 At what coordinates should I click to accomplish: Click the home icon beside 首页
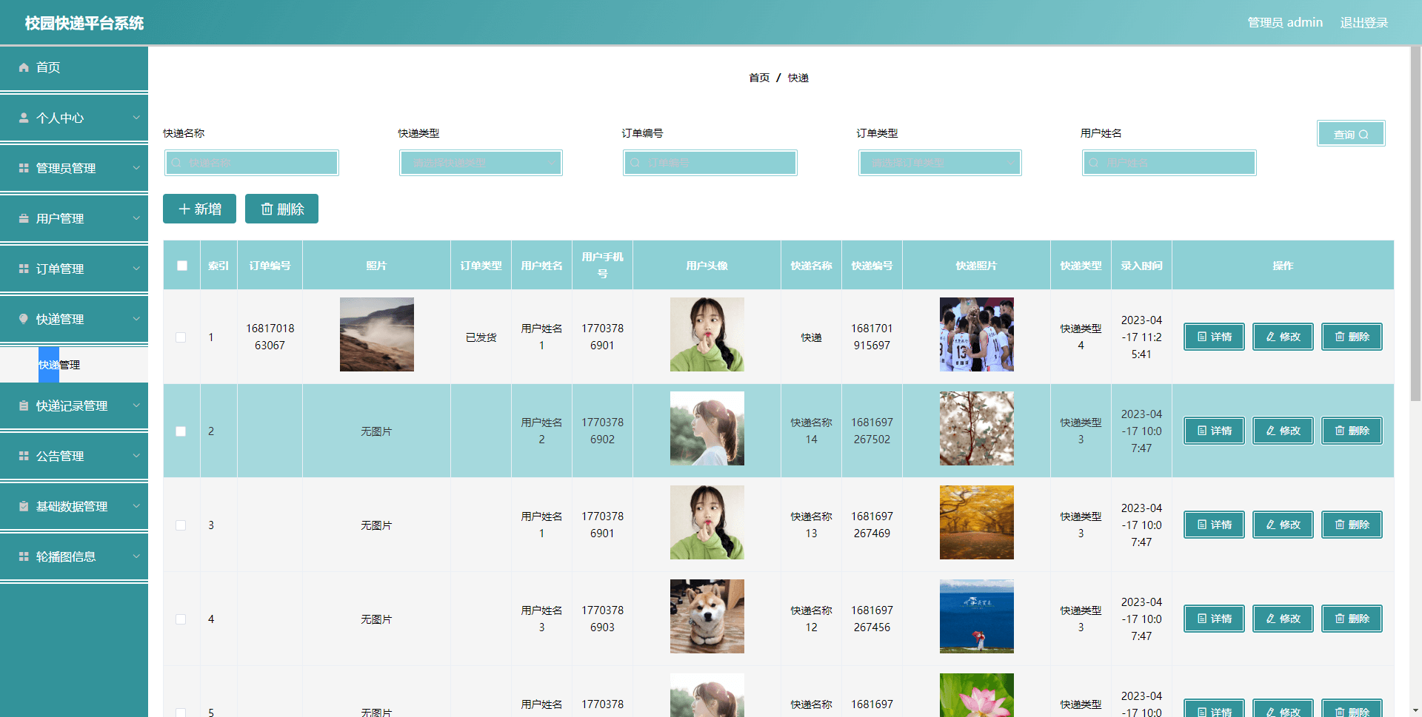24,67
